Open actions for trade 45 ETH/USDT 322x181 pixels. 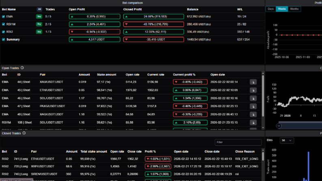[x=253, y=90]
